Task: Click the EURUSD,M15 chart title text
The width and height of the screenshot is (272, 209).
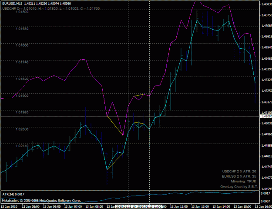Action: (37, 3)
